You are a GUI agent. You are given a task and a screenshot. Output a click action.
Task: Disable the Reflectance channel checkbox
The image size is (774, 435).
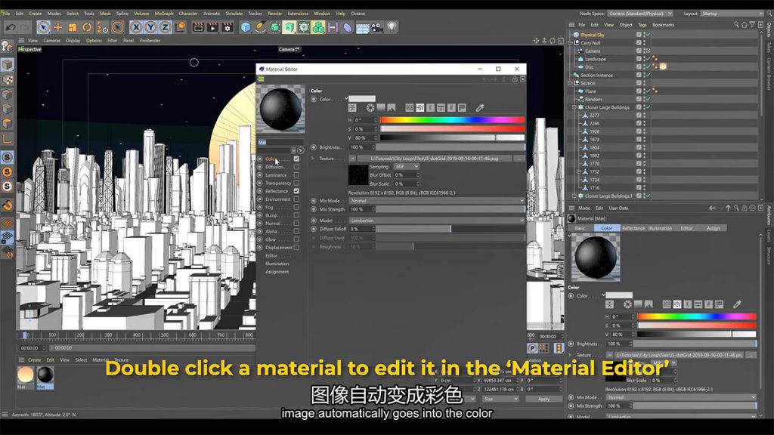pyautogui.click(x=296, y=191)
